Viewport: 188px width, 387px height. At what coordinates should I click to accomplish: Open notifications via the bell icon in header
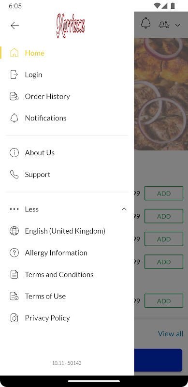point(145,23)
